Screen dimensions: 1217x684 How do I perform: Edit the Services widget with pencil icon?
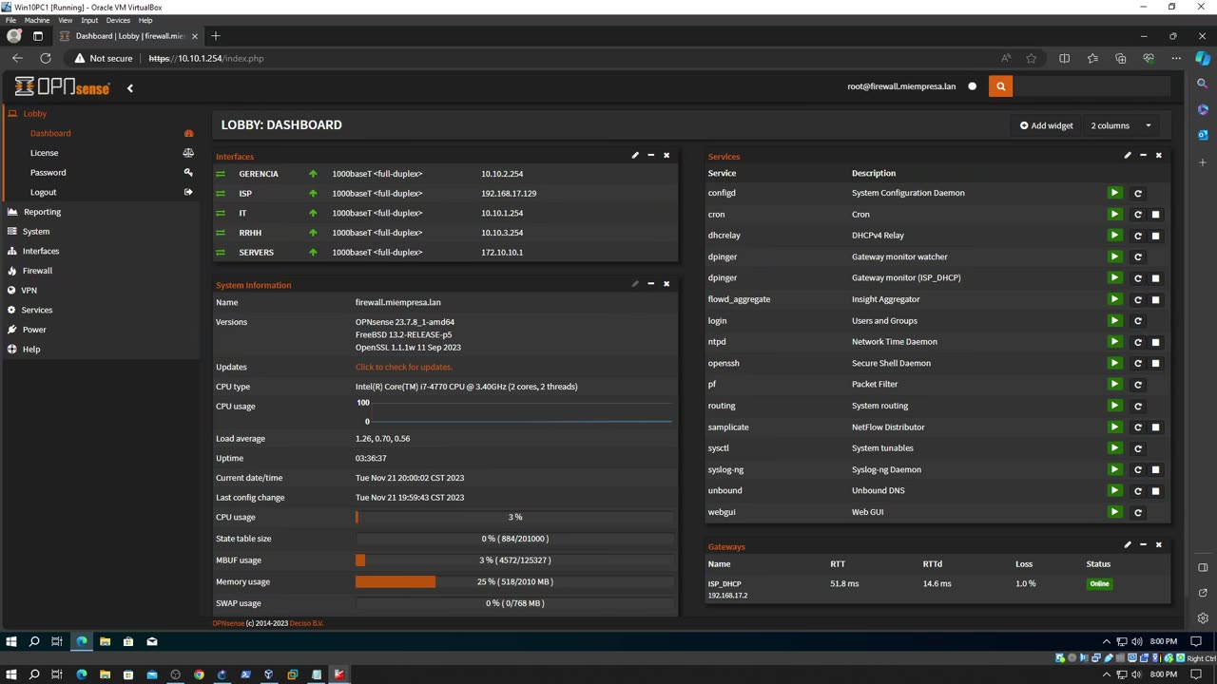(x=1128, y=155)
